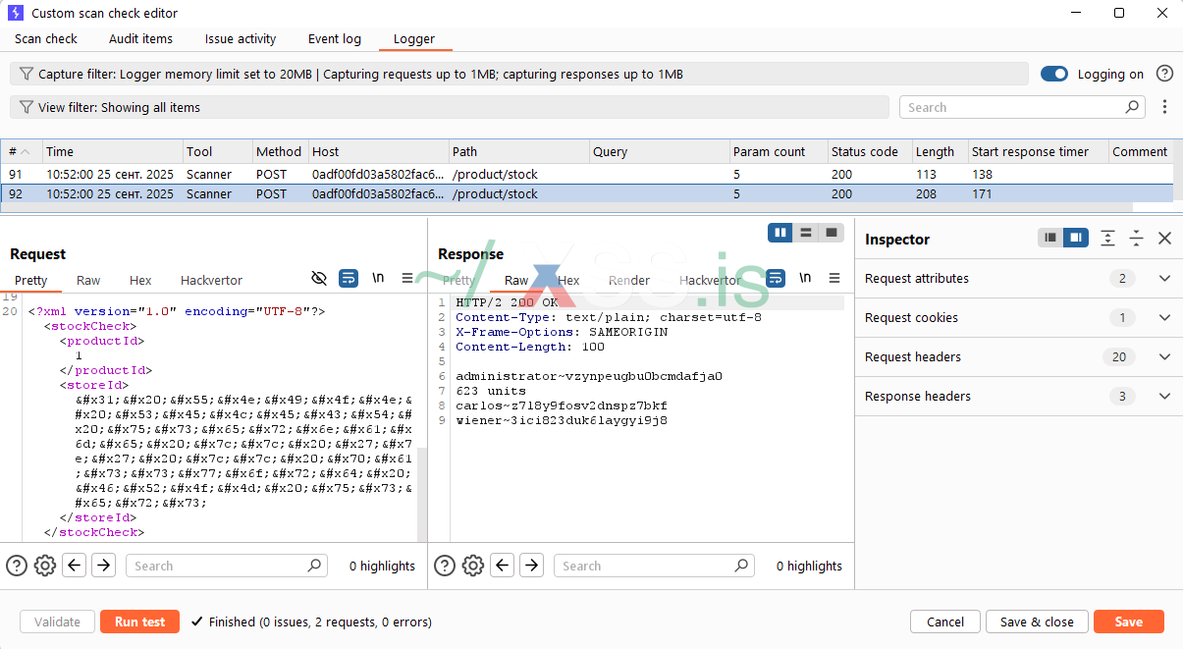The height and width of the screenshot is (649, 1183).
Task: Show \n line breaks in Response pane
Action: pyautogui.click(x=805, y=278)
